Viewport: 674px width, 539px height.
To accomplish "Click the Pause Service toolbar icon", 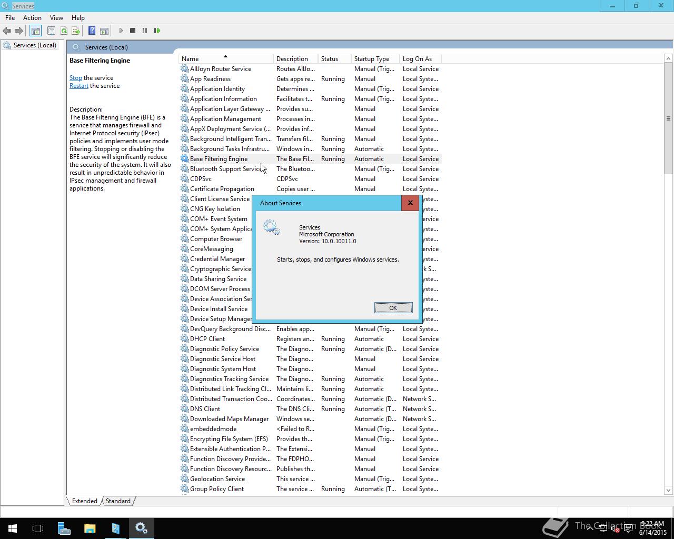I will coord(145,31).
